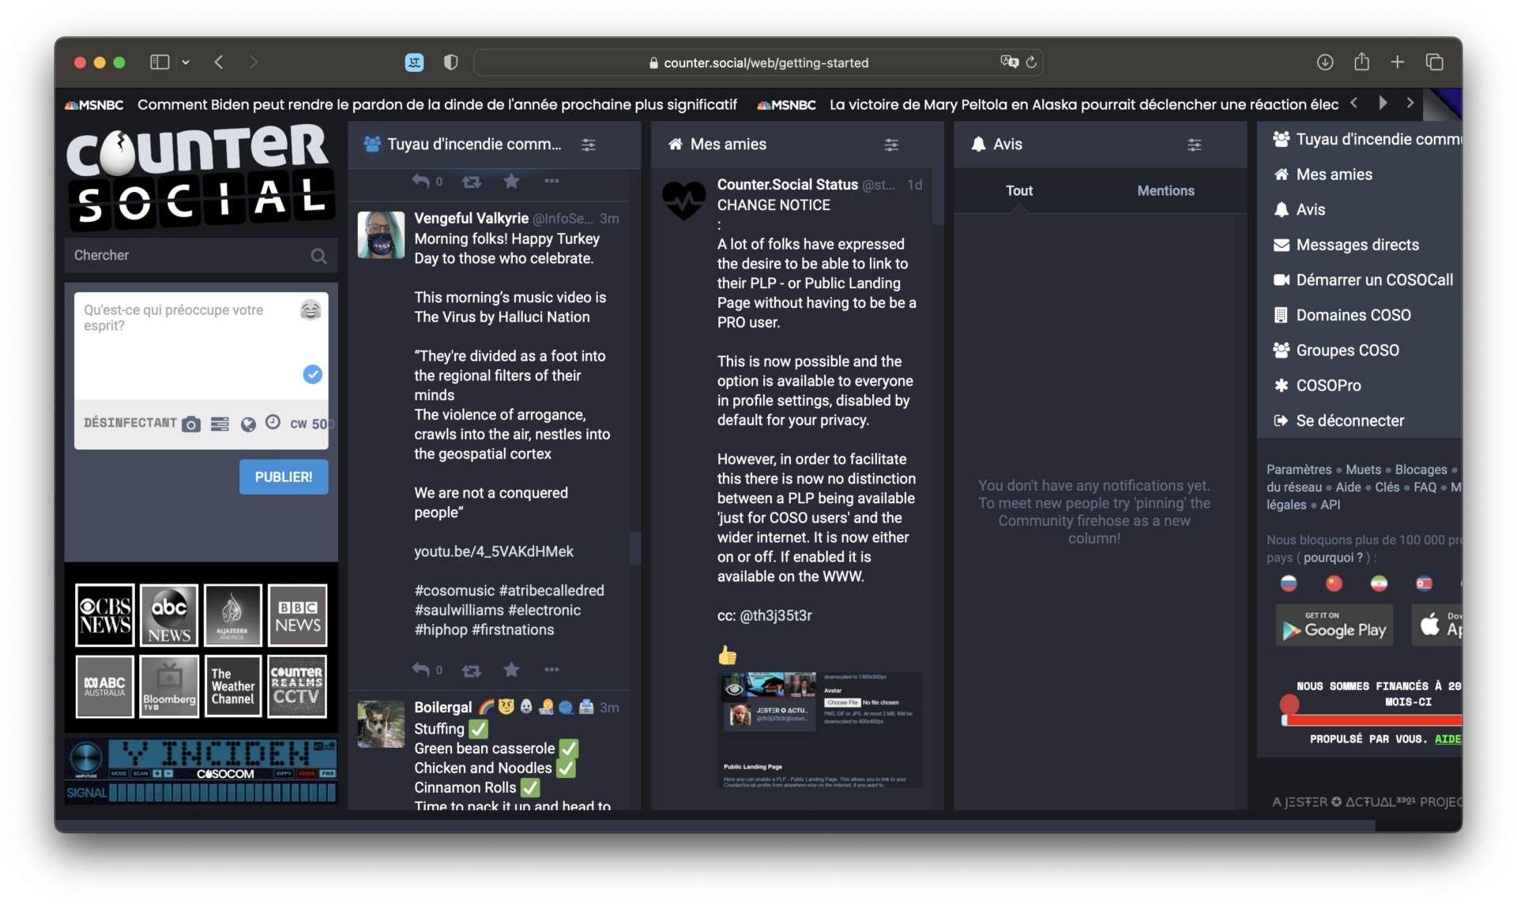The image size is (1517, 905).
Task: Open BBC News stream tile
Action: (297, 615)
